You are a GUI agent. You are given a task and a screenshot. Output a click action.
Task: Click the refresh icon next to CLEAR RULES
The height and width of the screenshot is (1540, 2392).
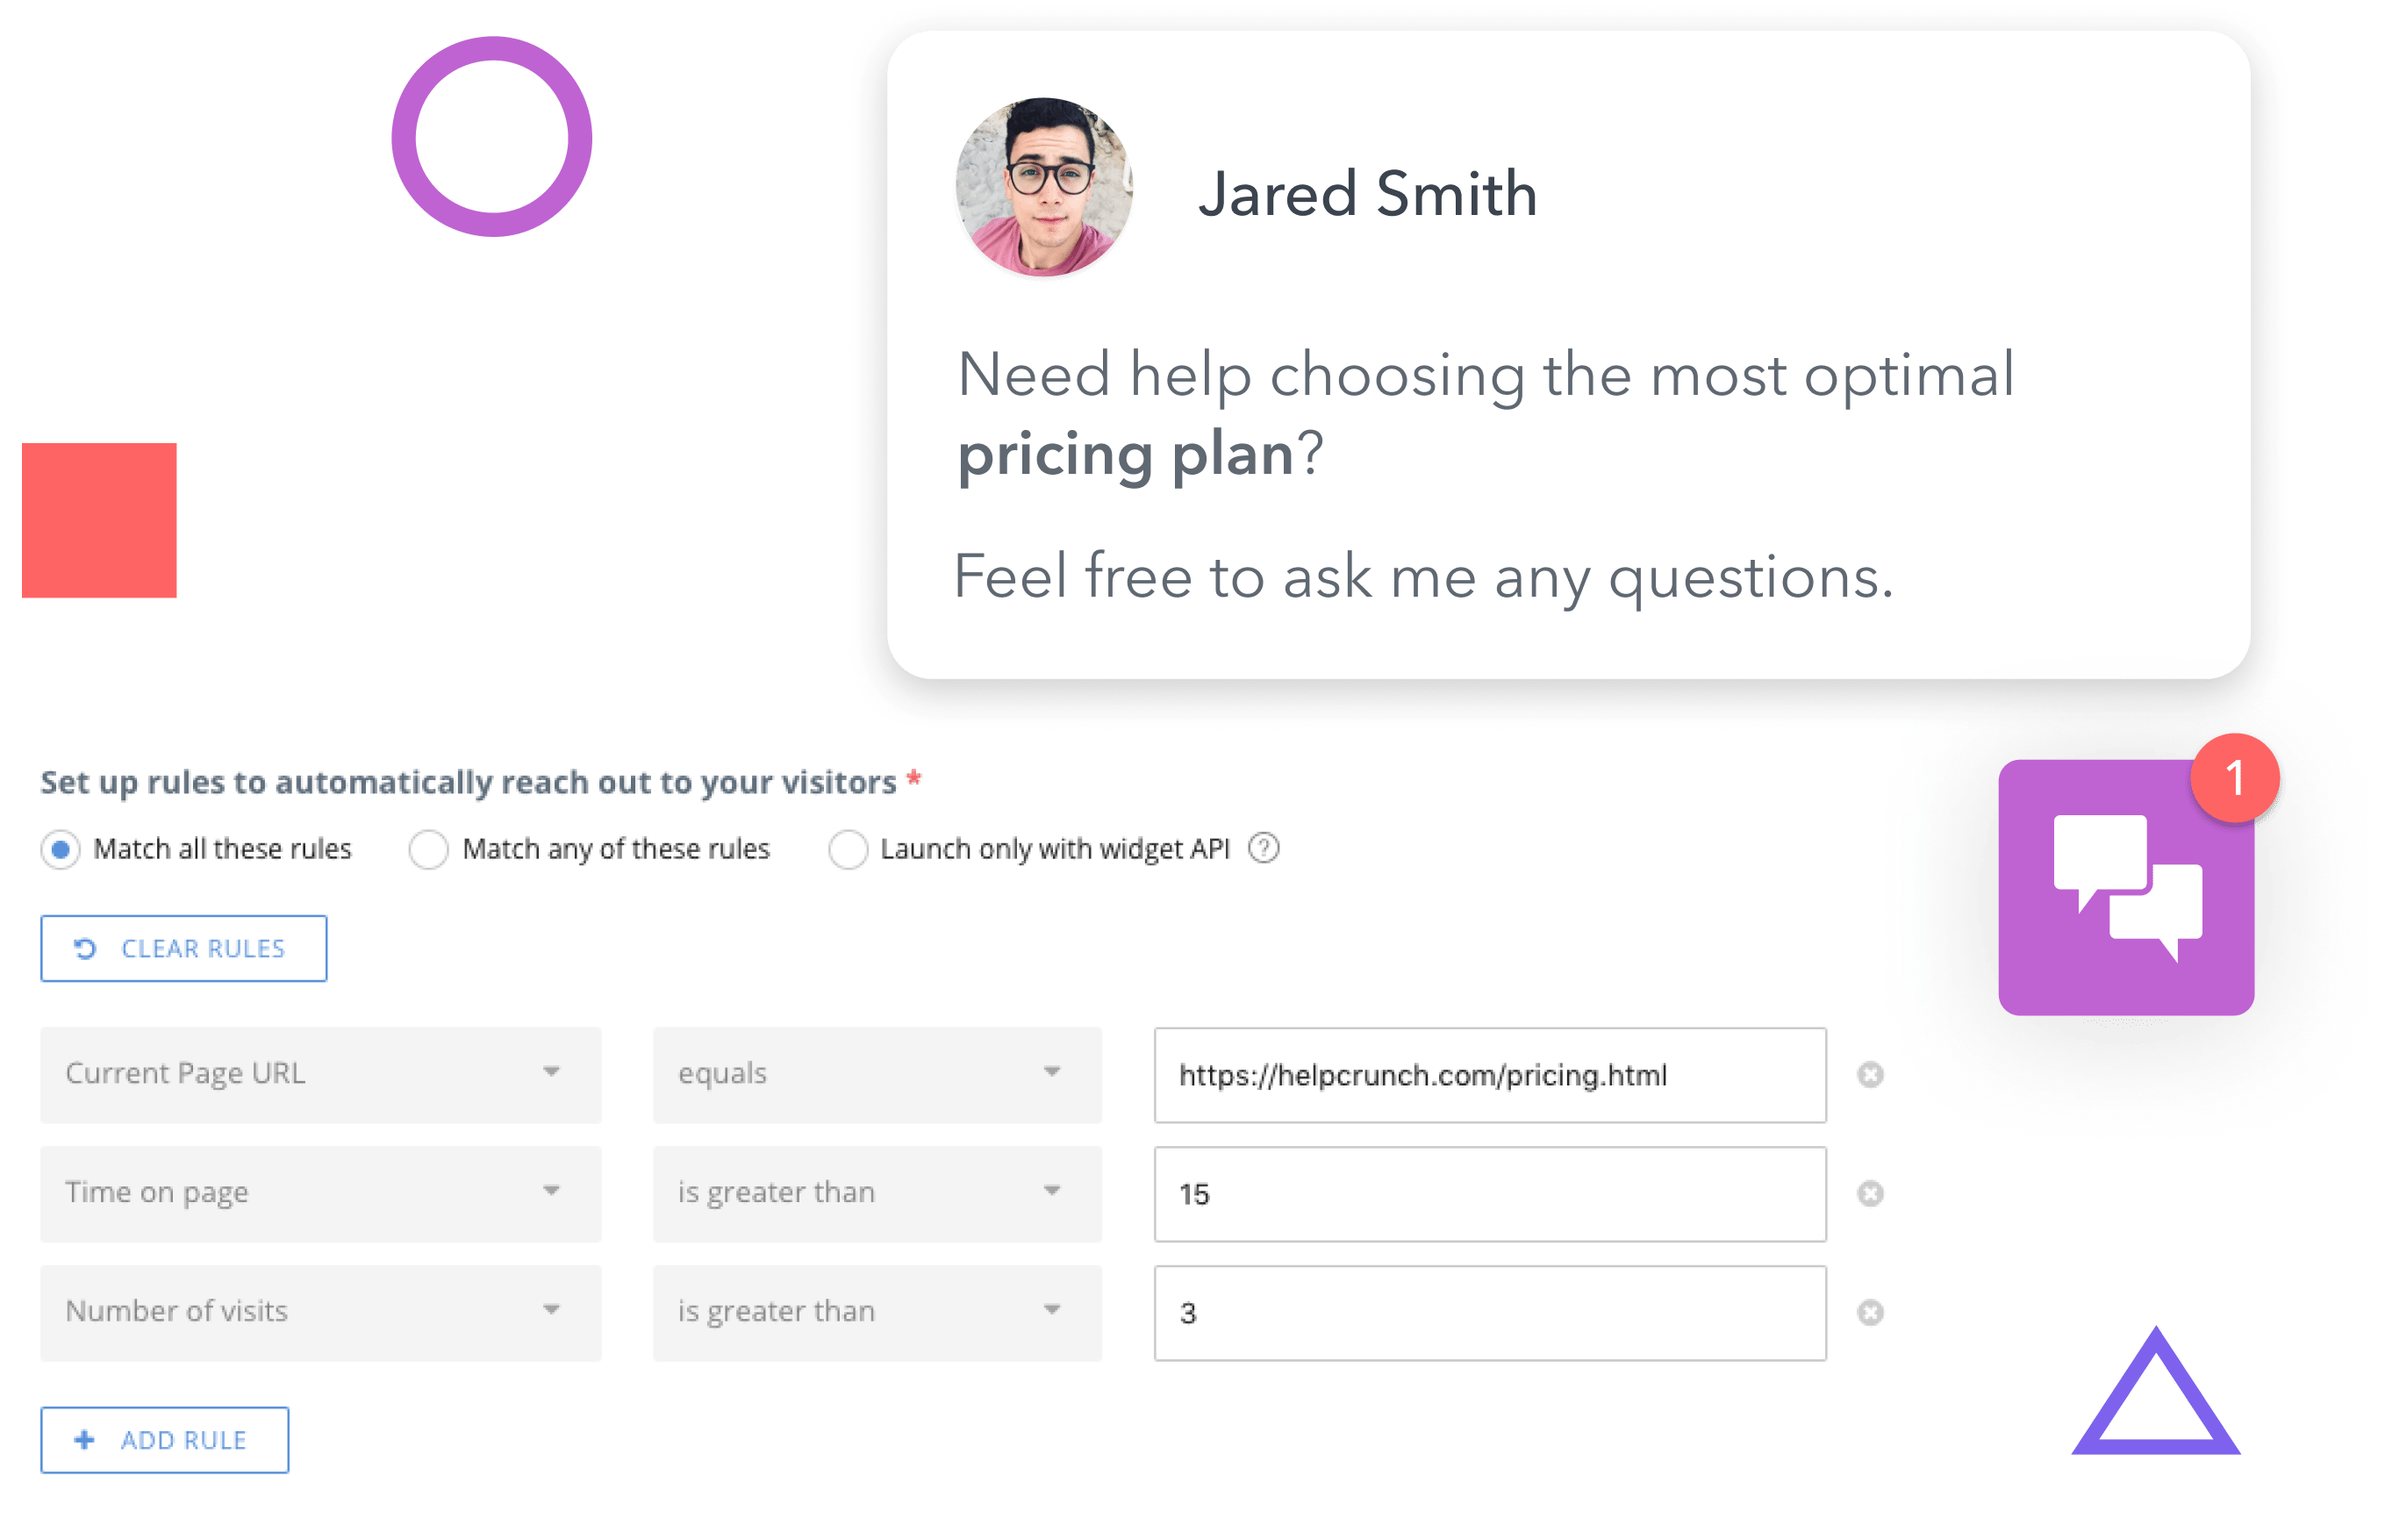tap(82, 950)
